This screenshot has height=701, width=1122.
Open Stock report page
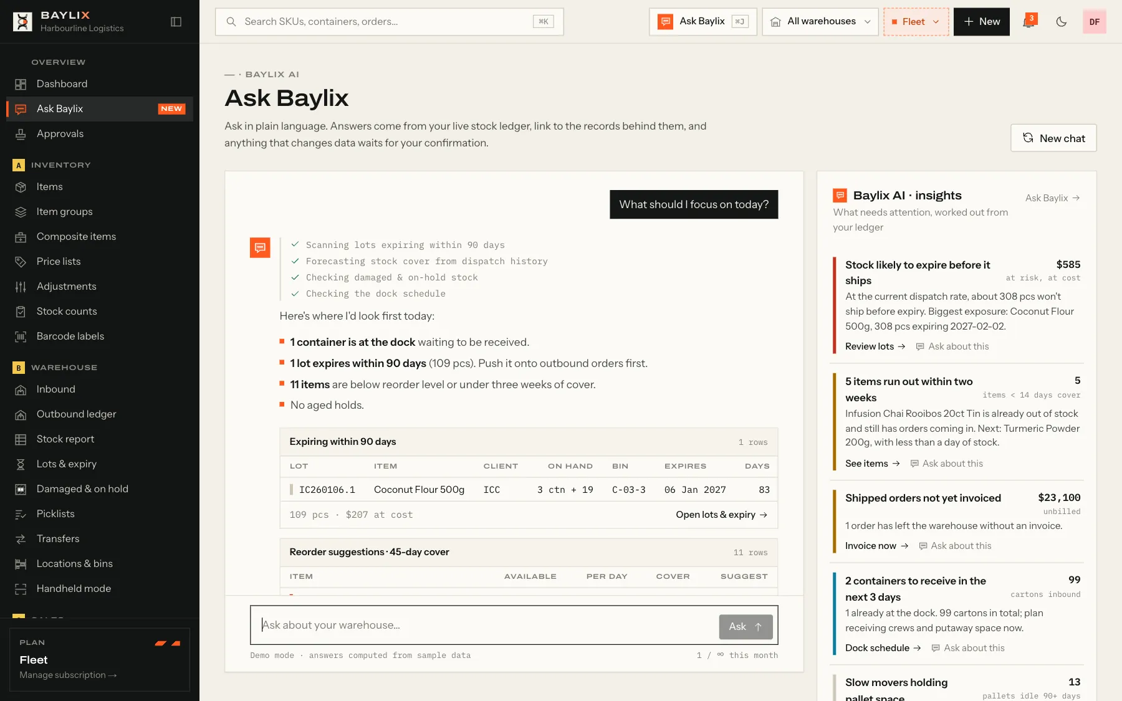pyautogui.click(x=100, y=439)
